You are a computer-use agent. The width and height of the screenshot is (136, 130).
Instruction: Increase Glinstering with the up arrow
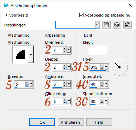pyautogui.click(x=65, y=100)
